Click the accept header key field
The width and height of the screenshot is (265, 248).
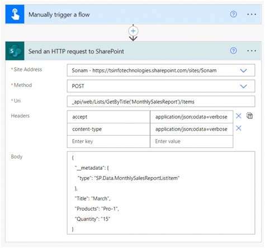pyautogui.click(x=108, y=117)
